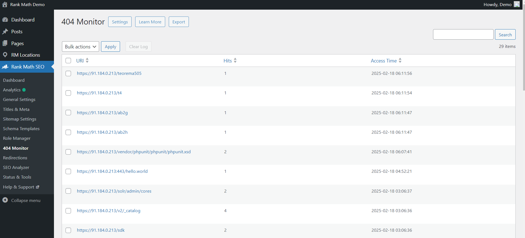Click the RM Locations map pin icon
Image resolution: width=525 pixels, height=238 pixels.
click(x=5, y=55)
